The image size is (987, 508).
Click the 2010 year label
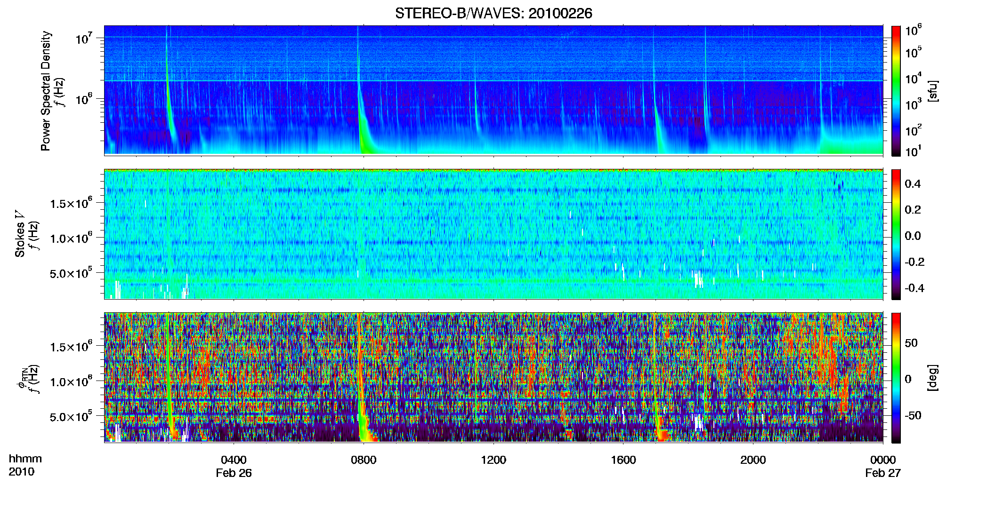point(22,472)
